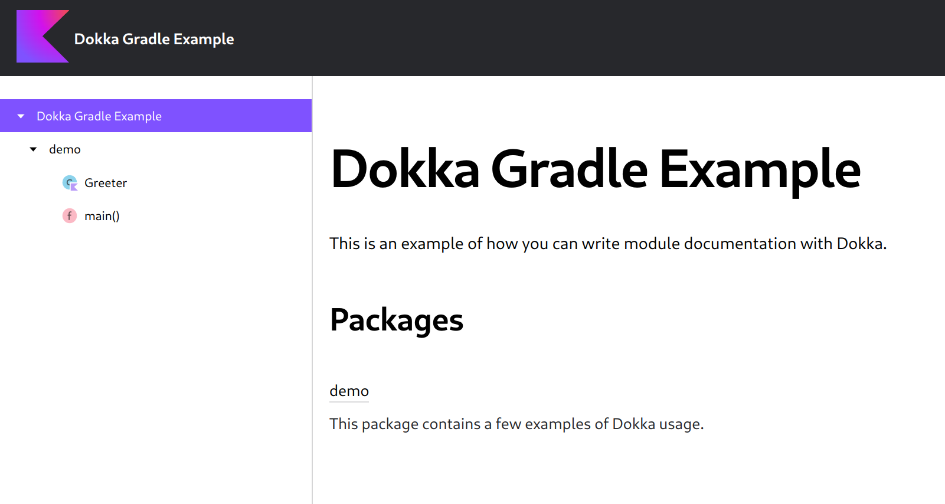Collapse the demo package arrow
Viewport: 945px width, 504px height.
point(34,149)
